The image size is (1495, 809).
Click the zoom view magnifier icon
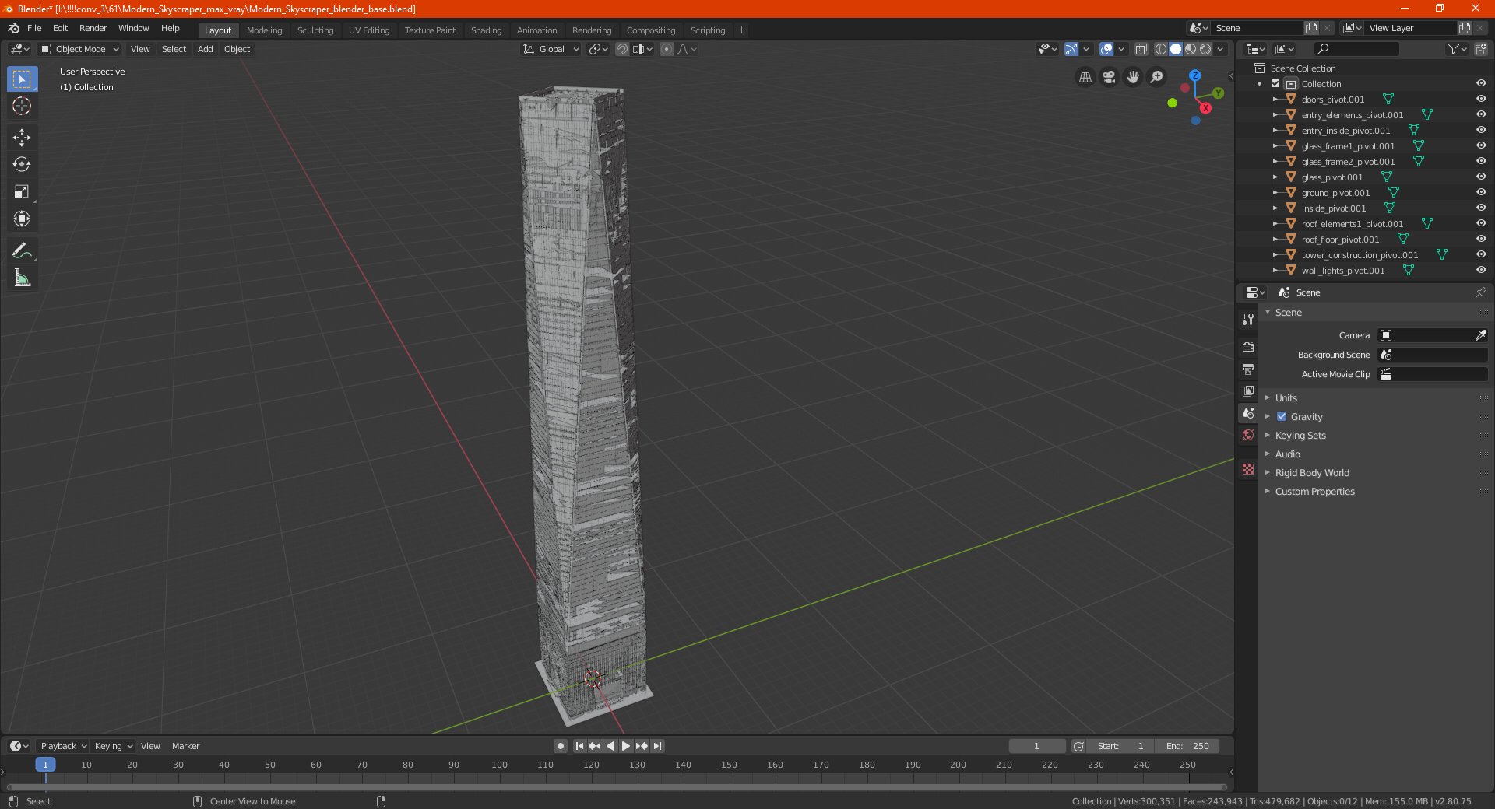(1157, 77)
